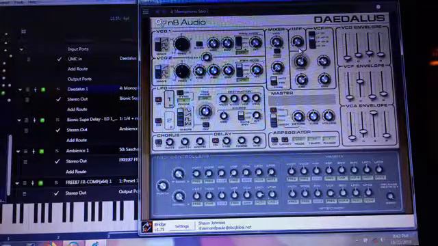Select LFO 2 panel number
This screenshot has height=246, width=438.
tap(169, 120)
